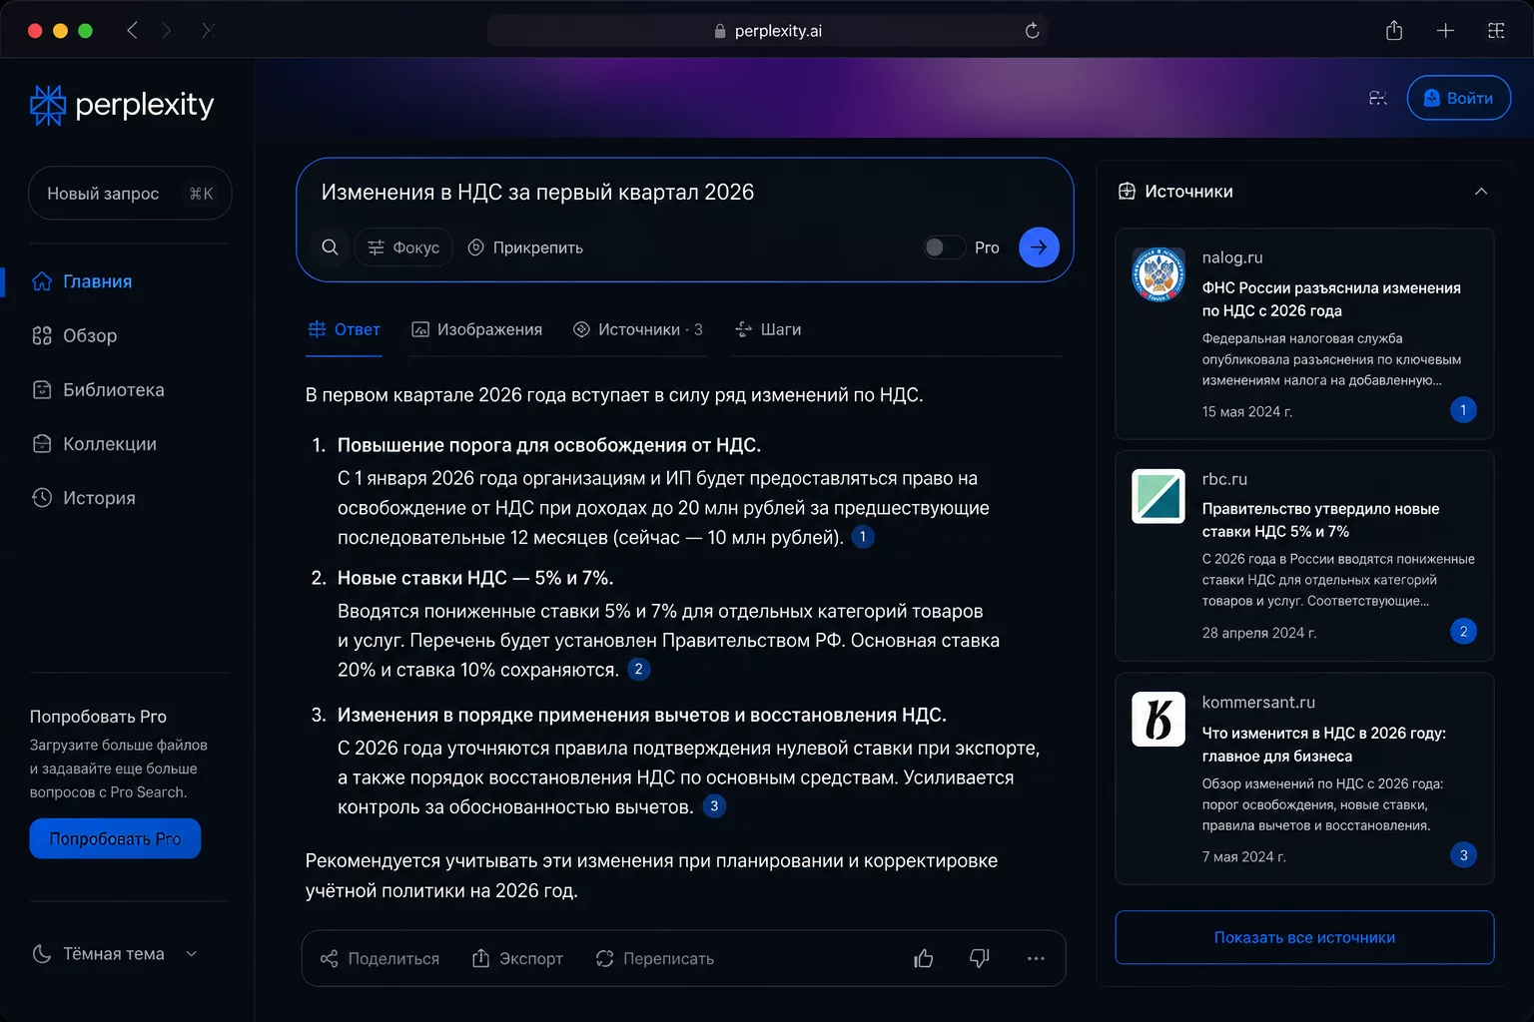Click the Попробовать Pro button
This screenshot has width=1534, height=1022.
(115, 838)
